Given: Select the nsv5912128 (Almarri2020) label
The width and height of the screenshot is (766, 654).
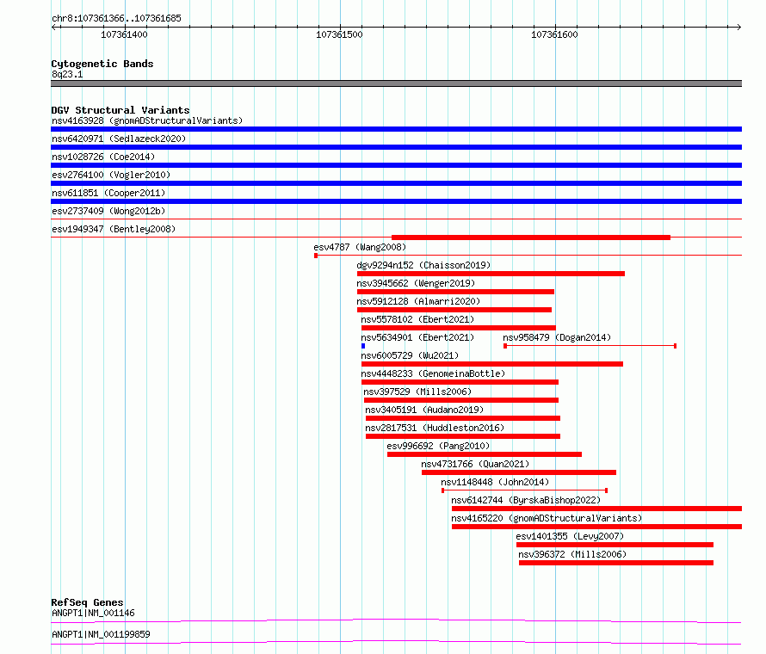Looking at the screenshot, I should click(418, 301).
